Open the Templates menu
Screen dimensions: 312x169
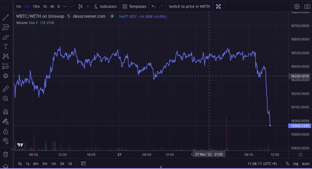134,6
